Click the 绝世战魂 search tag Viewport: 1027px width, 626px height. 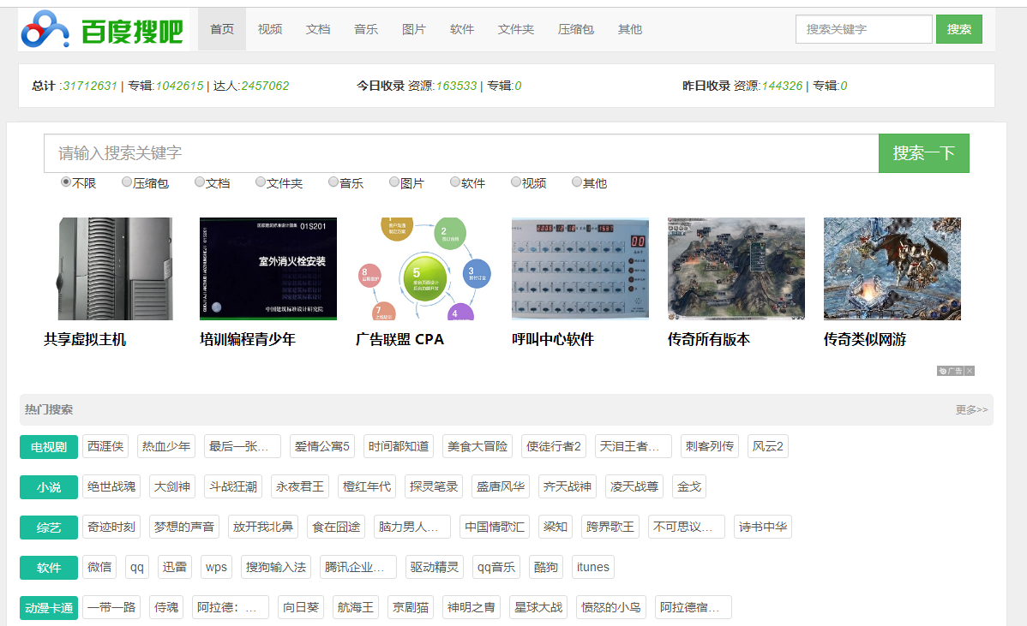coord(111,486)
